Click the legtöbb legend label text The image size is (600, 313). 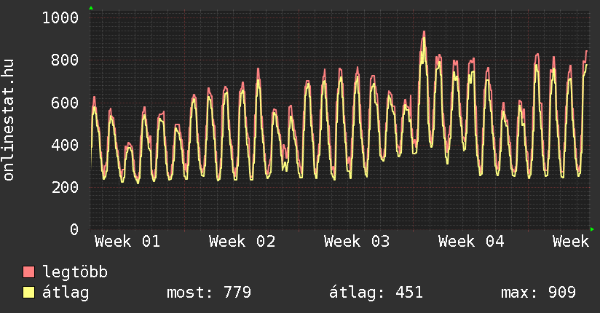click(75, 273)
